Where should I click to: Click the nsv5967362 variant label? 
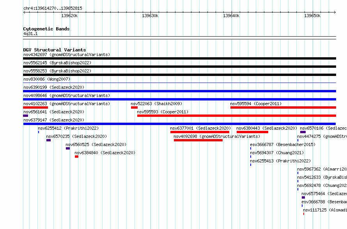(x=322, y=169)
